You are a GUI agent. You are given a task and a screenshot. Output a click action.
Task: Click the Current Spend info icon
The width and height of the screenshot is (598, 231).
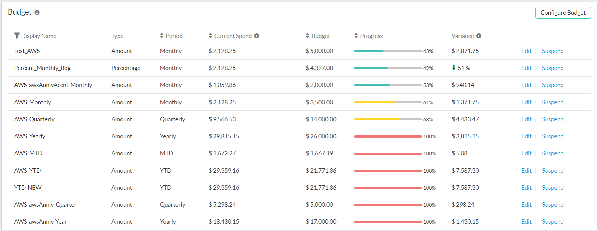(256, 36)
